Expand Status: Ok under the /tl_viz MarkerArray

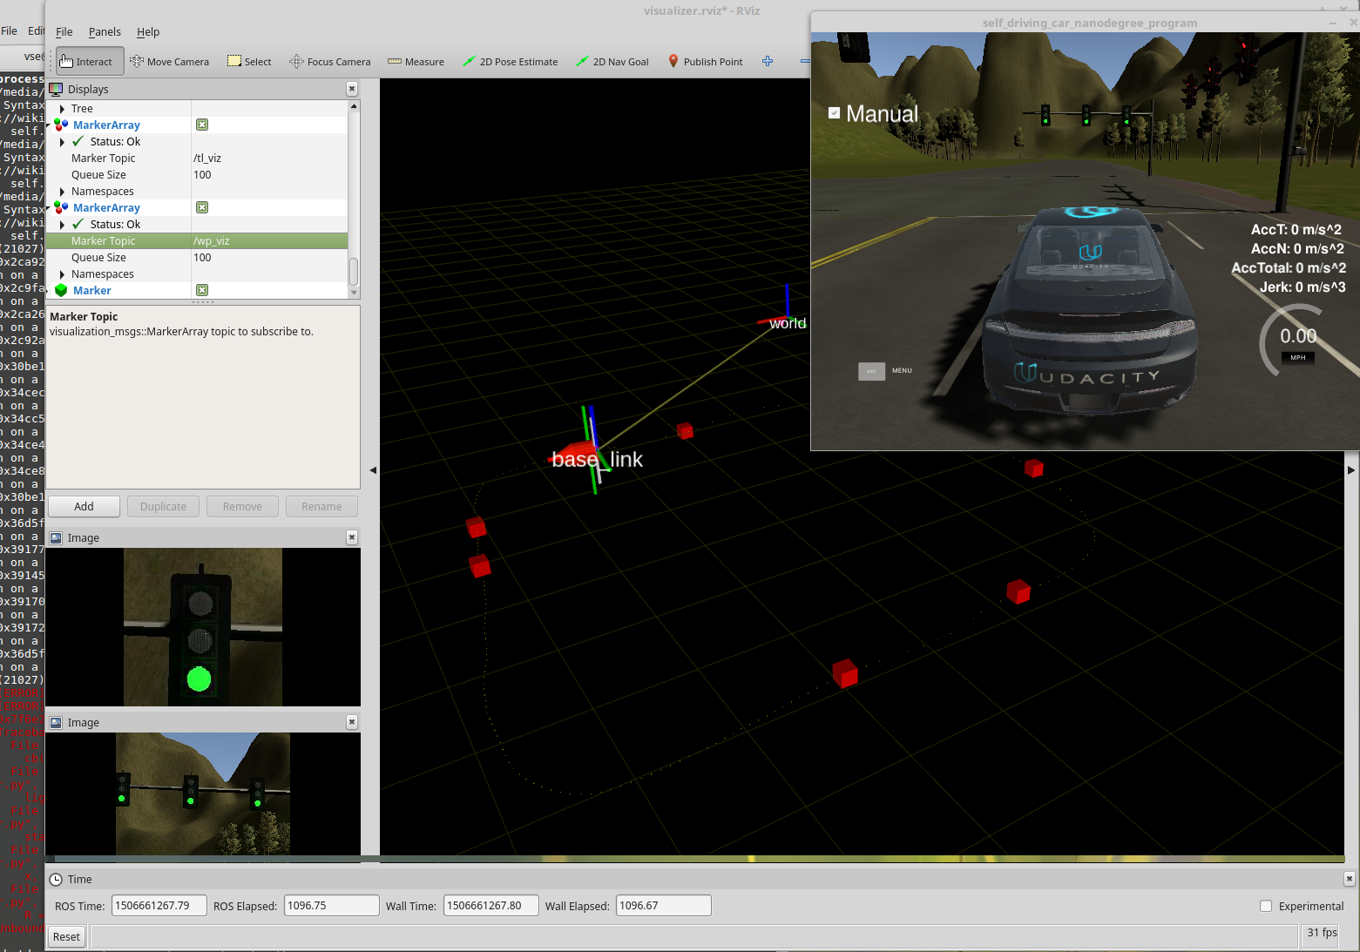62,142
